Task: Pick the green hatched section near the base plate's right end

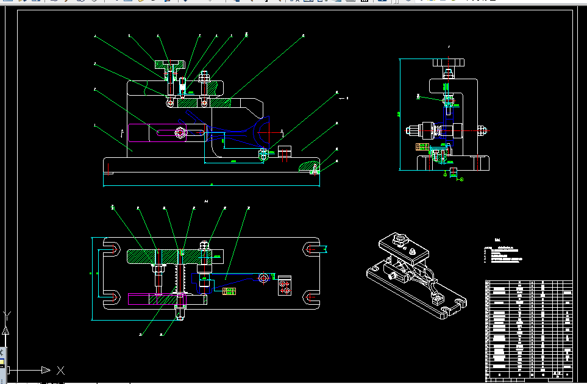Action: [x=309, y=167]
